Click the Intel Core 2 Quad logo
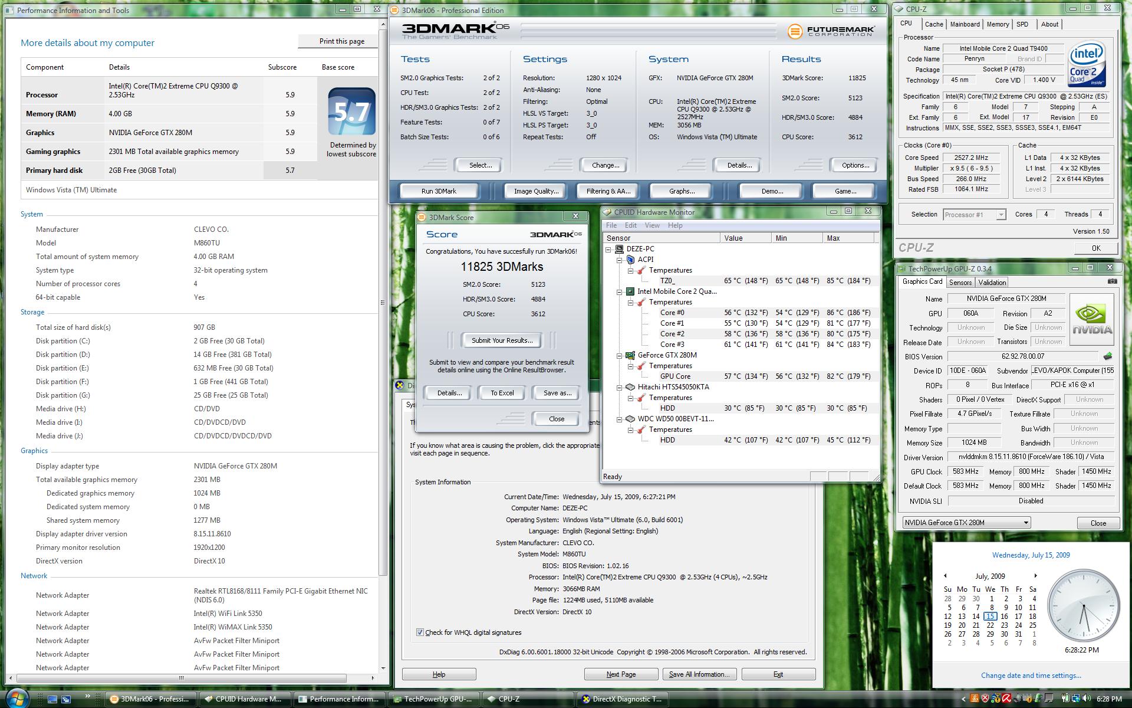The height and width of the screenshot is (708, 1132). [1087, 64]
